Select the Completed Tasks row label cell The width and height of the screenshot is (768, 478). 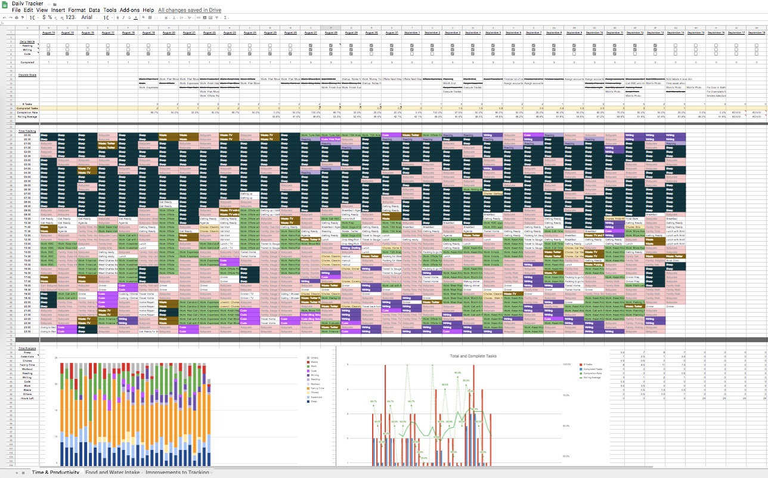click(x=27, y=107)
